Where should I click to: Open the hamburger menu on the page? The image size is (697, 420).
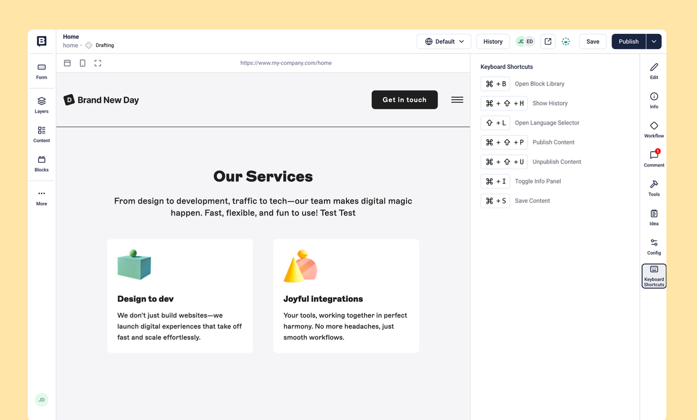point(457,100)
